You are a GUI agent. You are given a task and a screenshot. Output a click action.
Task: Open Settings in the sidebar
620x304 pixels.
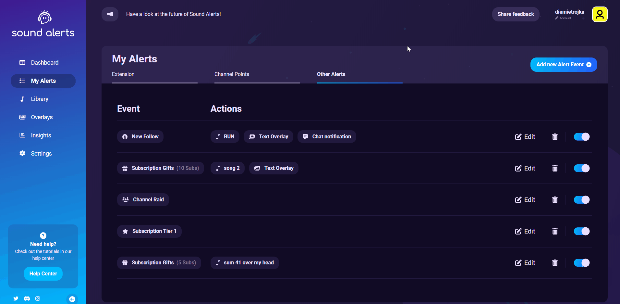click(x=43, y=154)
